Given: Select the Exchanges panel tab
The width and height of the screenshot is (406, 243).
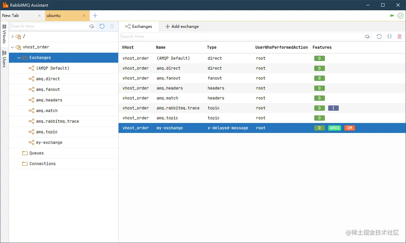Looking at the screenshot, I should [x=138, y=27].
